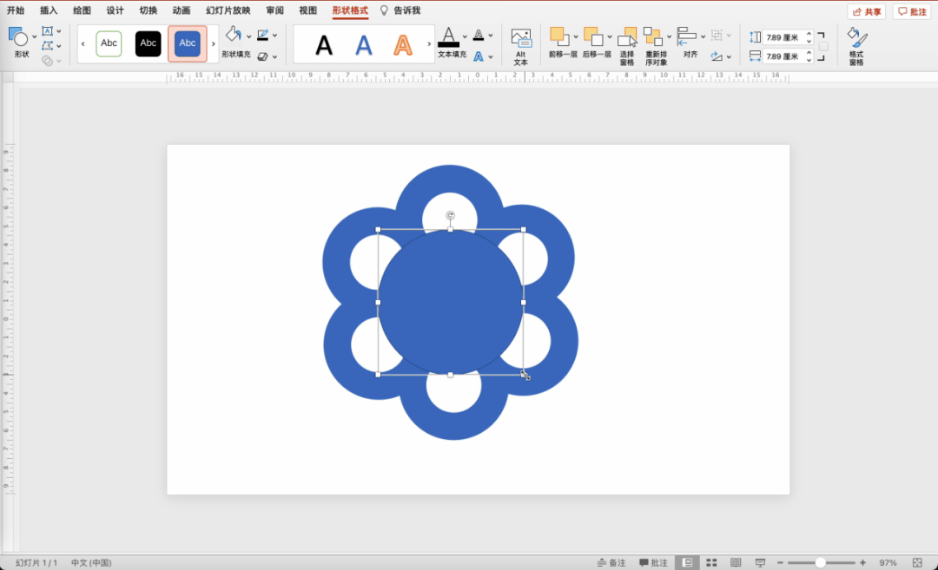Open the Shapes gallery icon
Viewport: 938px width, 570px height.
(x=18, y=37)
